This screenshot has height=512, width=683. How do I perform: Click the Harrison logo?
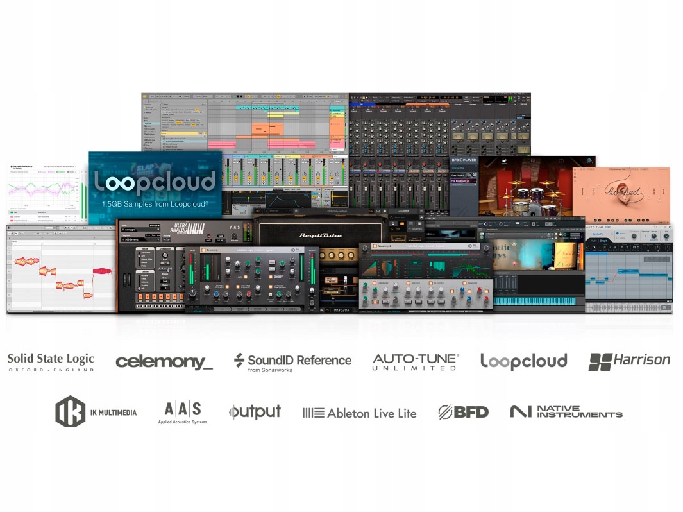[x=629, y=362]
